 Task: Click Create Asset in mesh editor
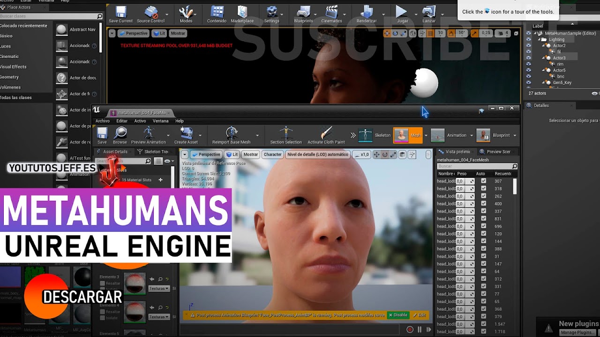186,136
